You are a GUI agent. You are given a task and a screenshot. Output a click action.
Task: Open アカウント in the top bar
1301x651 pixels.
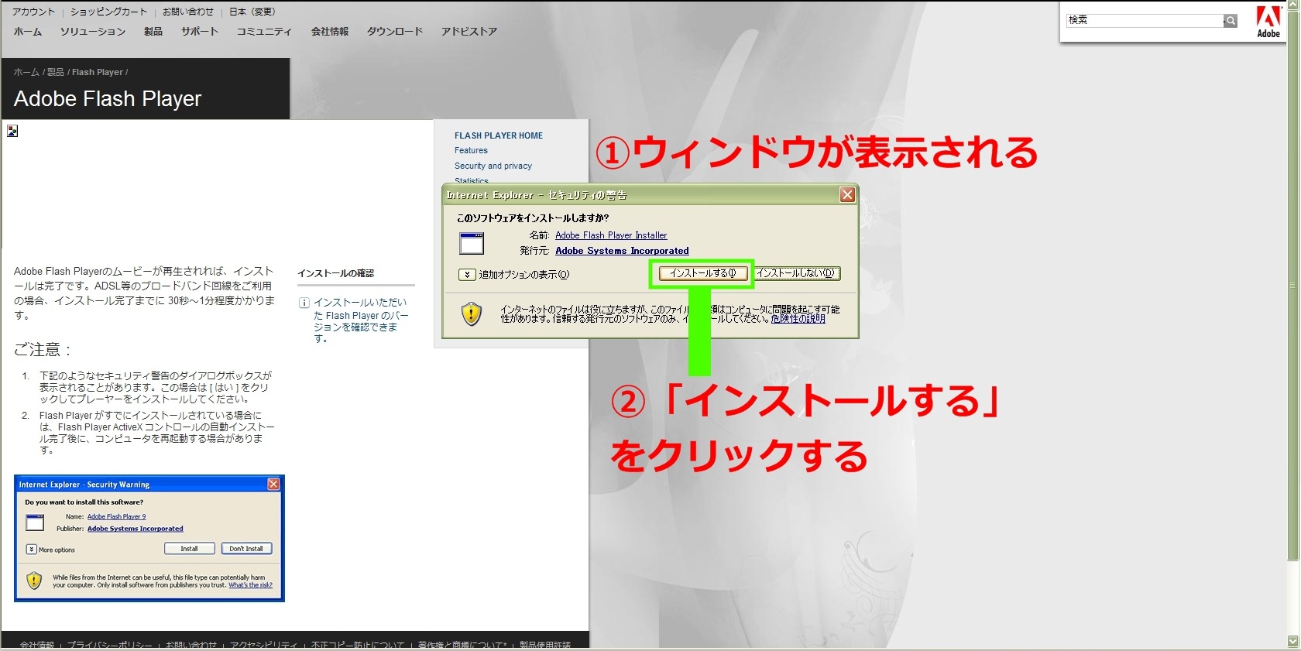33,12
